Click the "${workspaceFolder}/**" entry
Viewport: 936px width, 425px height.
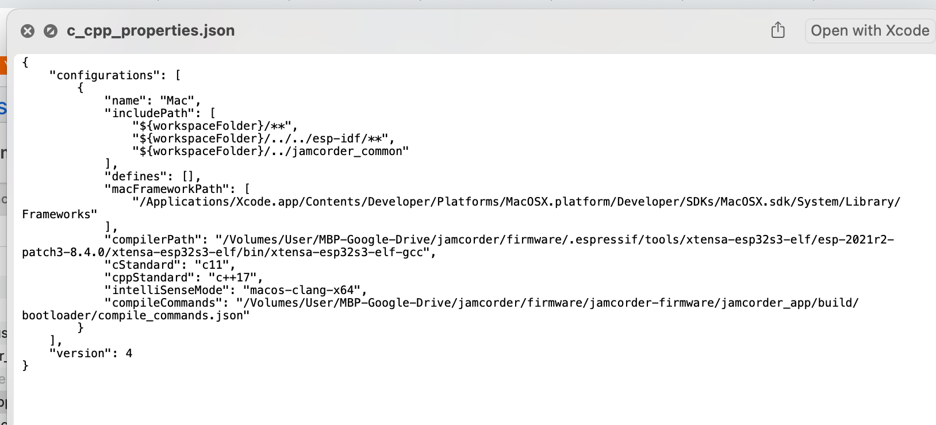[x=215, y=126]
